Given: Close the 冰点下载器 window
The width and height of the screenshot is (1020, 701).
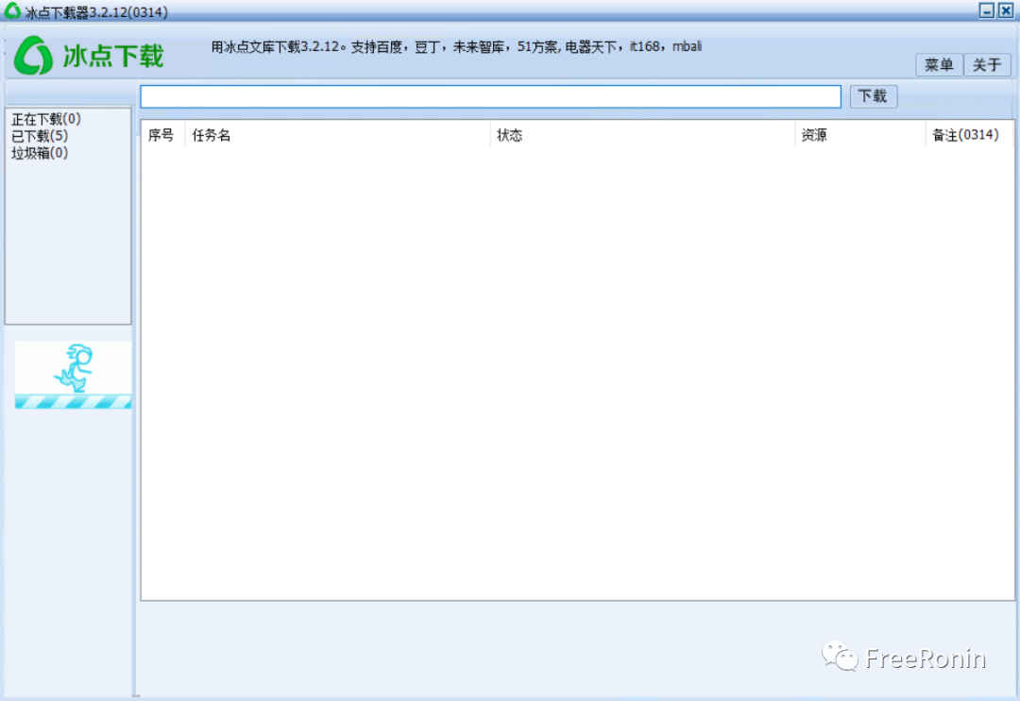Looking at the screenshot, I should click(1006, 10).
